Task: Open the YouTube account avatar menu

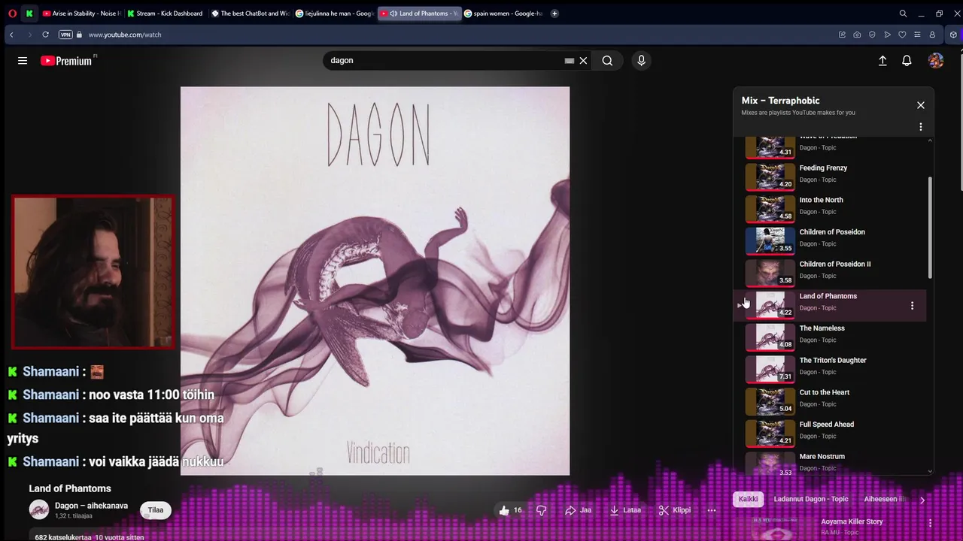Action: [x=936, y=61]
